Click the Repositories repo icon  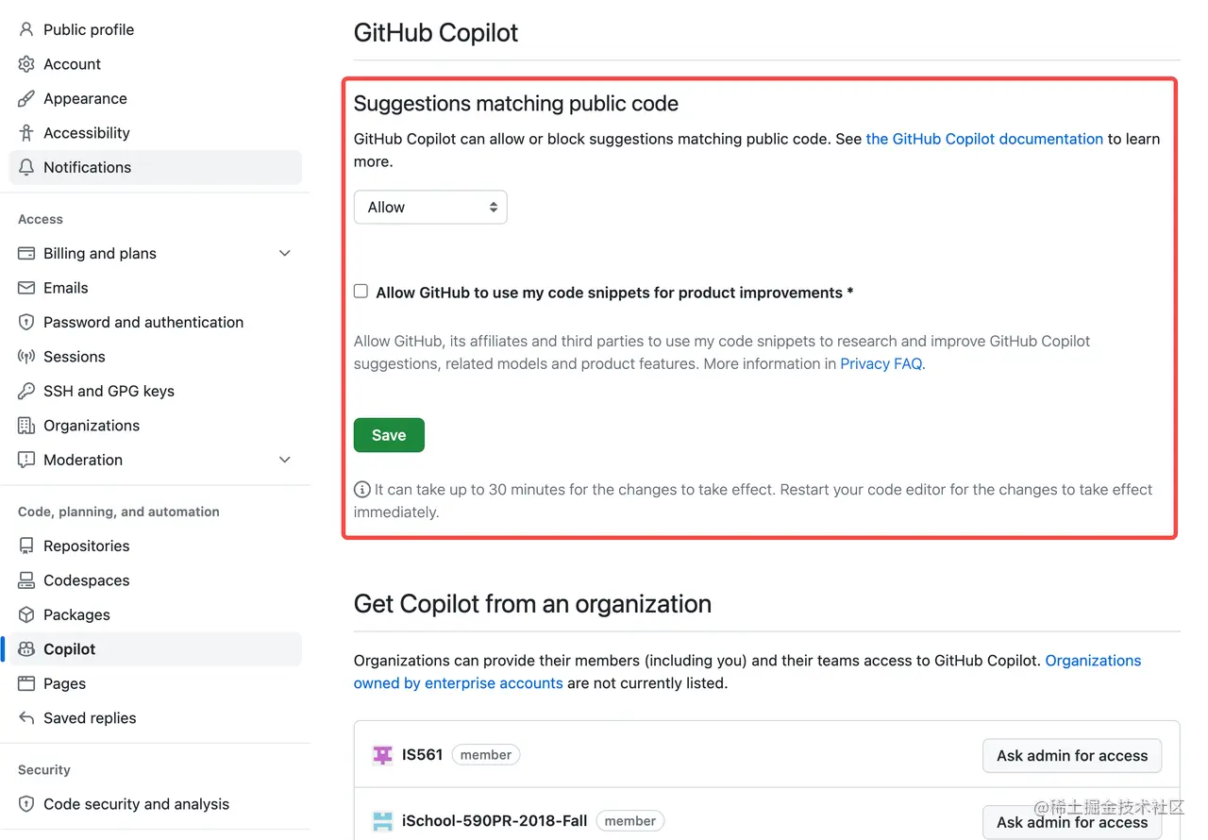coord(26,546)
